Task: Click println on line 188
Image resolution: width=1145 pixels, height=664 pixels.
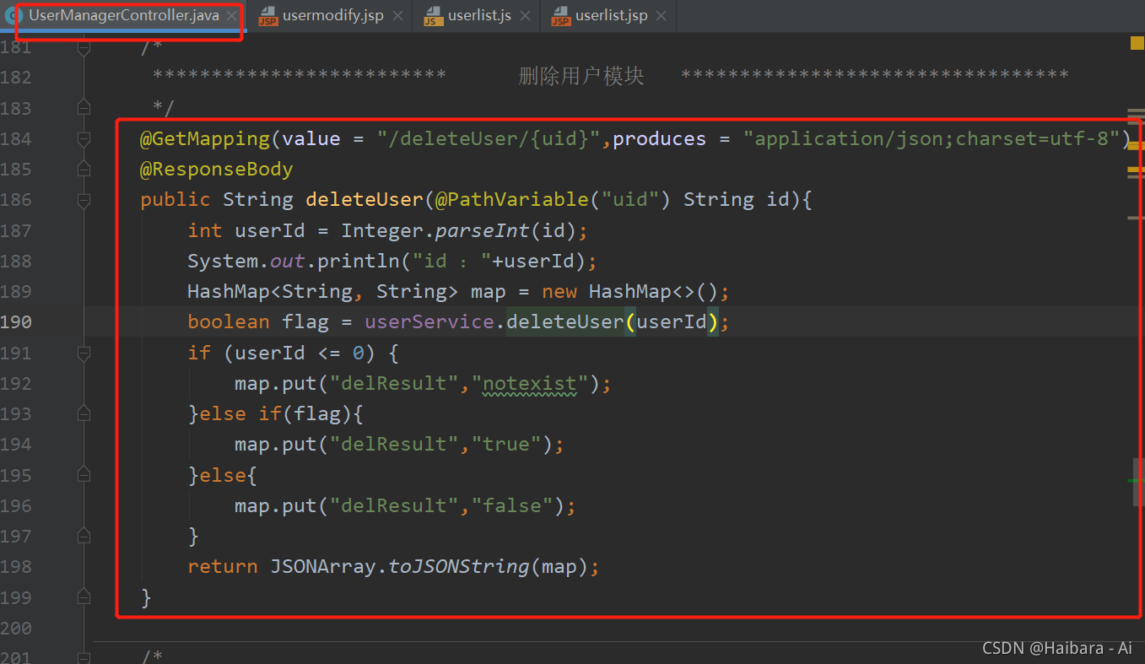Action: 359,261
